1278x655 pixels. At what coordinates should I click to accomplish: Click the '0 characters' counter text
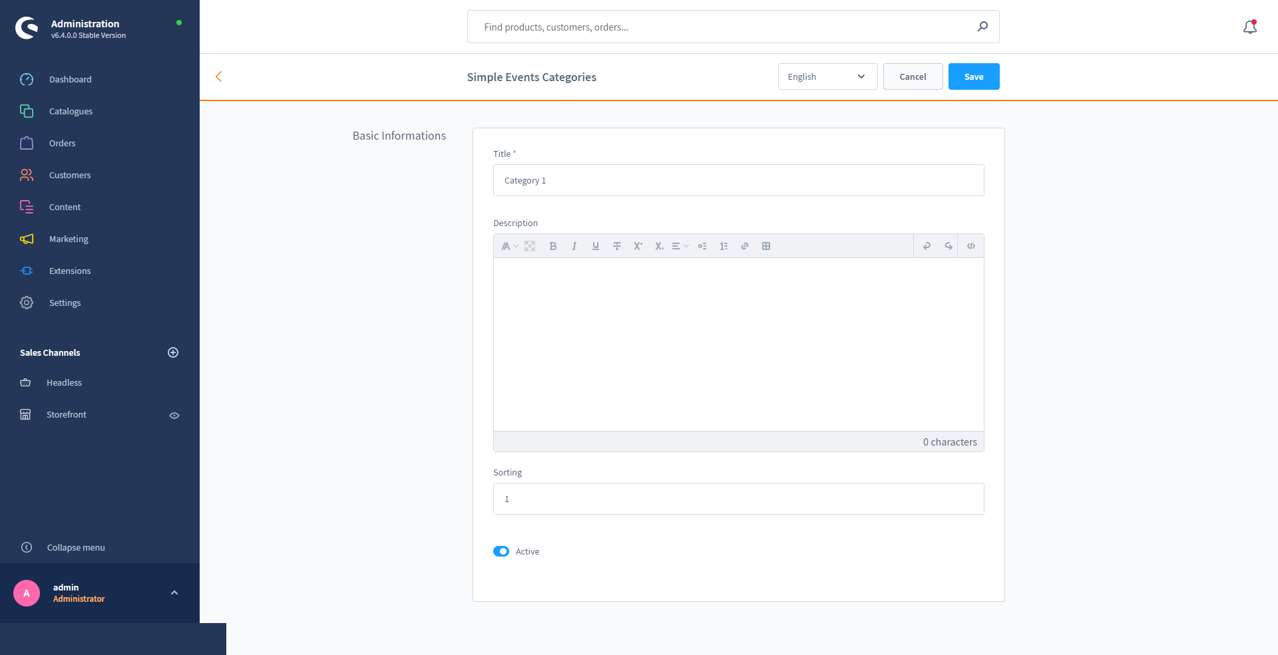(950, 442)
